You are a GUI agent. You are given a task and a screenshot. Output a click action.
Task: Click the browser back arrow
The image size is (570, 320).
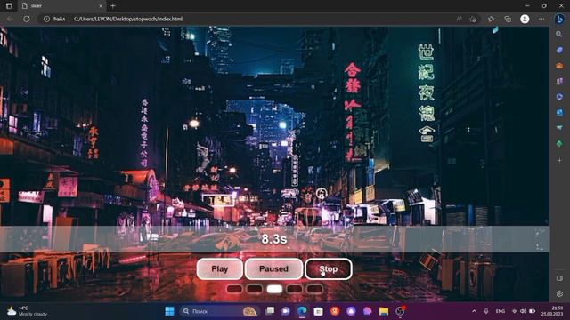(10, 19)
